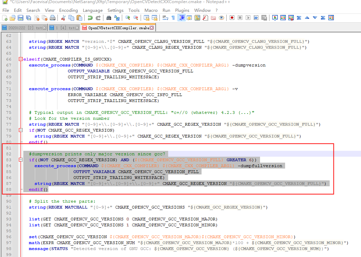Switch to the 20201222 [2].txt tab
361x257 pixels.
pos(25,28)
